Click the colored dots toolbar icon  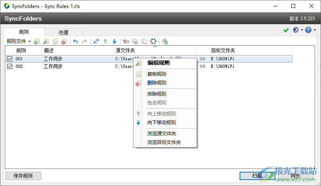153,41
